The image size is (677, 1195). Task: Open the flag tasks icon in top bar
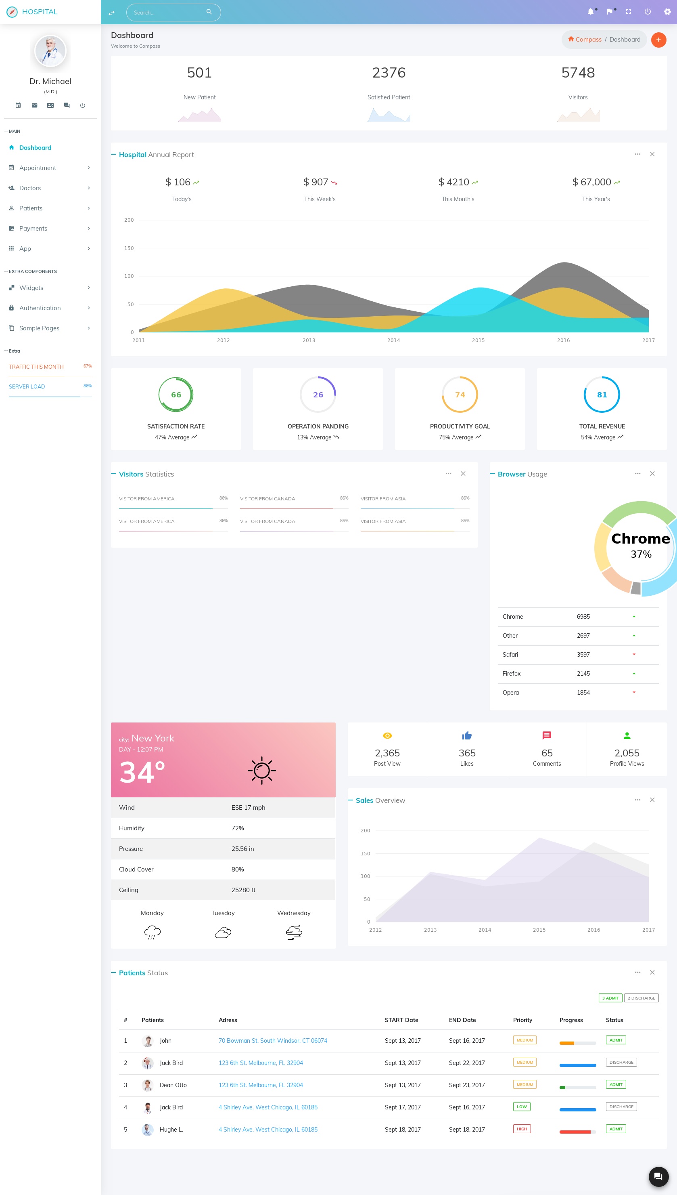pyautogui.click(x=610, y=12)
